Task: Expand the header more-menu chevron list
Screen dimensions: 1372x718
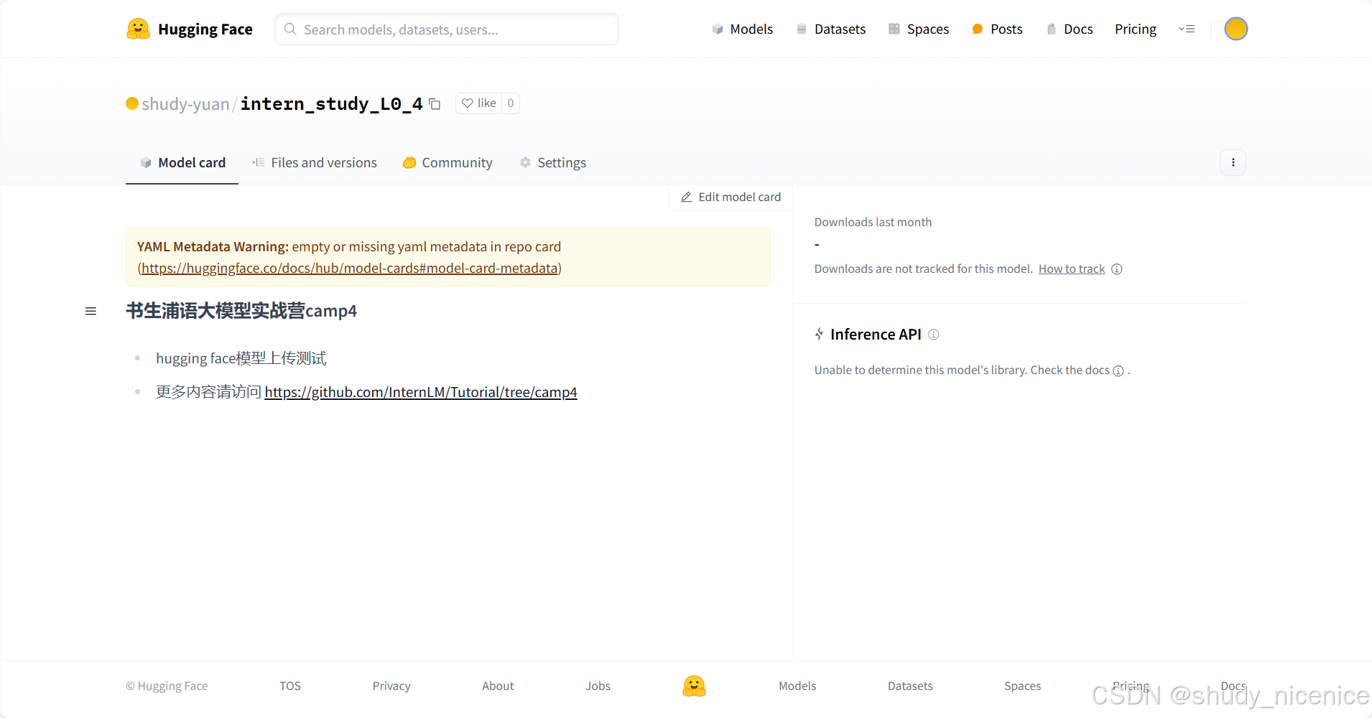Action: point(1187,29)
